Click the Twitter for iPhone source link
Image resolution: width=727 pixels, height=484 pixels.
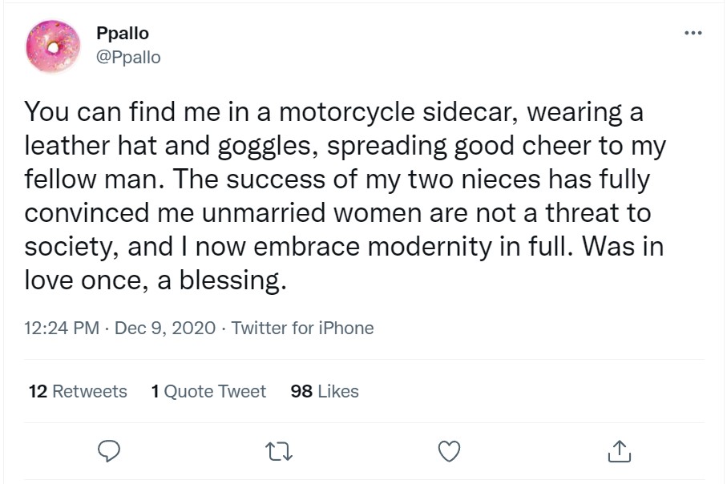[302, 328]
